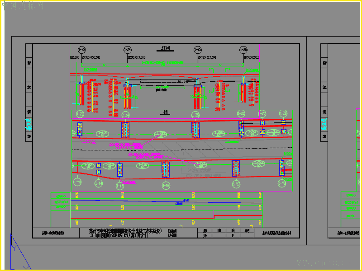Select blue pile cap below plan 1-Z4 bubble
This screenshot has width=362, height=271.
pyautogui.click(x=125, y=130)
